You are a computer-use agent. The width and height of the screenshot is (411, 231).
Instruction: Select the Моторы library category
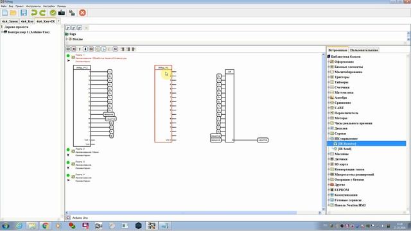341,118
